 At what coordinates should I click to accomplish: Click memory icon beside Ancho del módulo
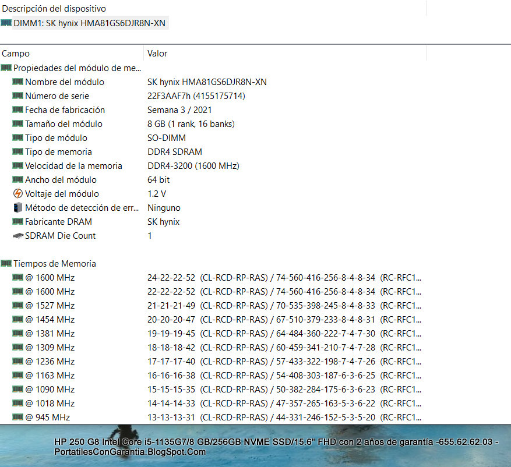point(17,179)
